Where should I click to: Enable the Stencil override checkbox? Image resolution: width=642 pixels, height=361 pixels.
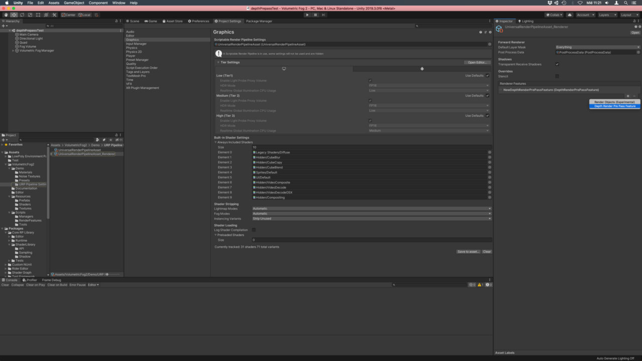(x=557, y=76)
